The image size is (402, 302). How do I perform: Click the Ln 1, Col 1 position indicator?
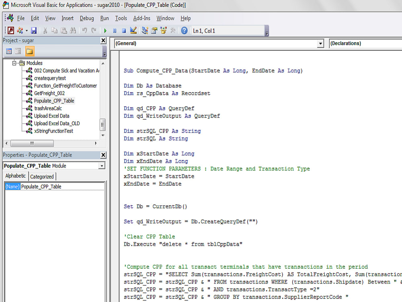[228, 31]
